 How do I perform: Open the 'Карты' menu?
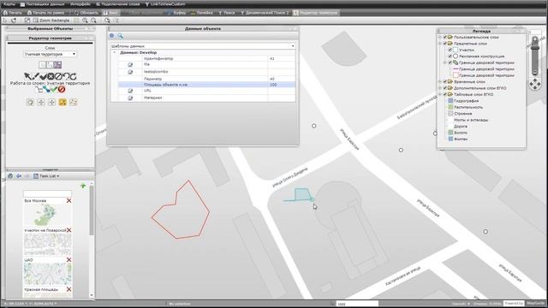click(x=9, y=4)
